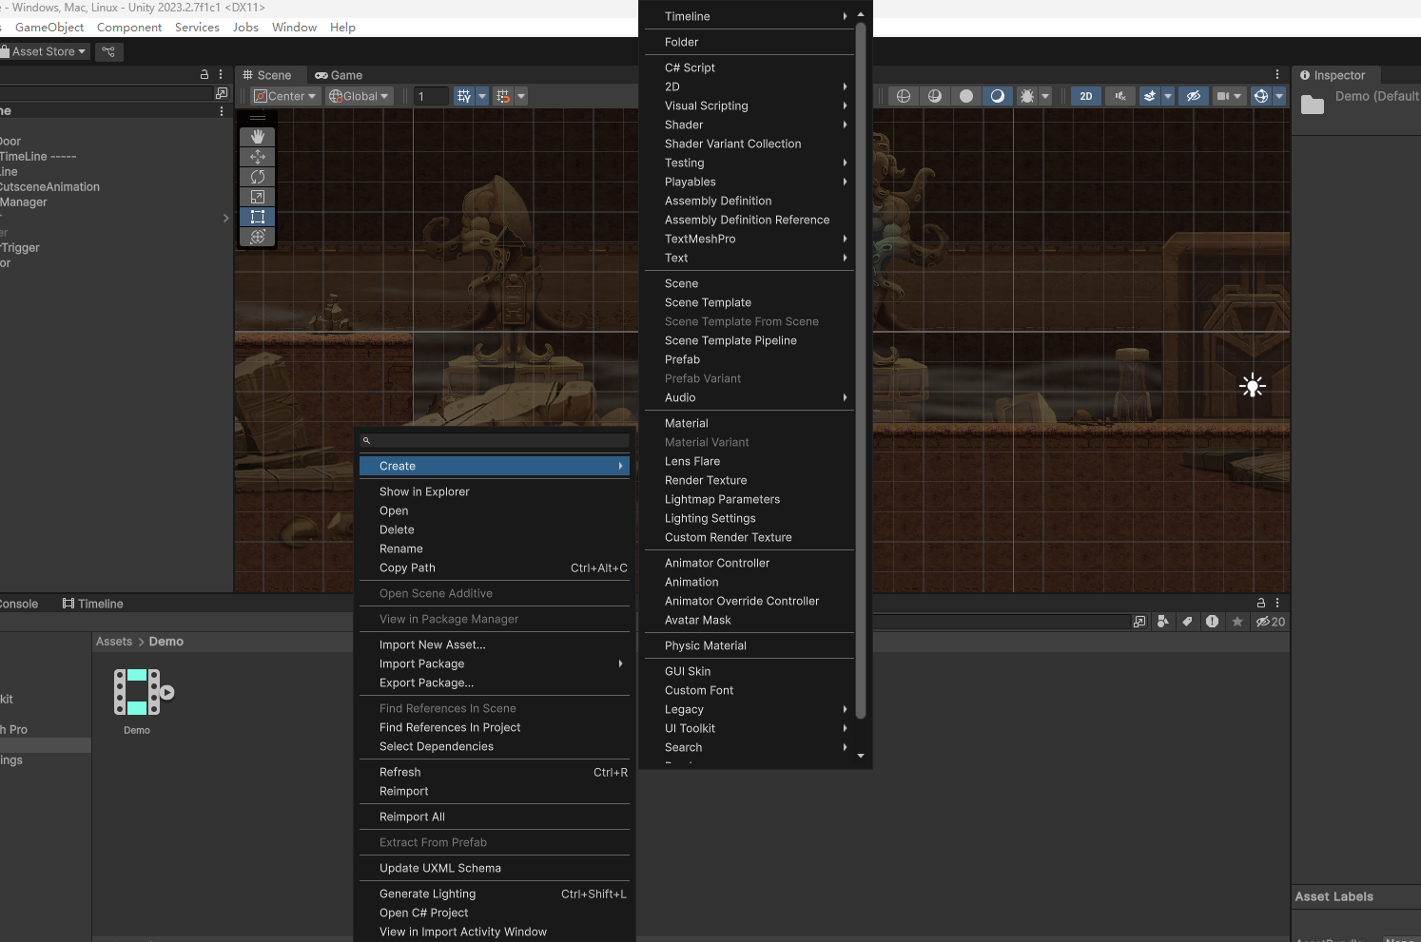Screen dimensions: 1421x942
Task: Open the Plastic SCM branch icon
Action: coord(108,51)
